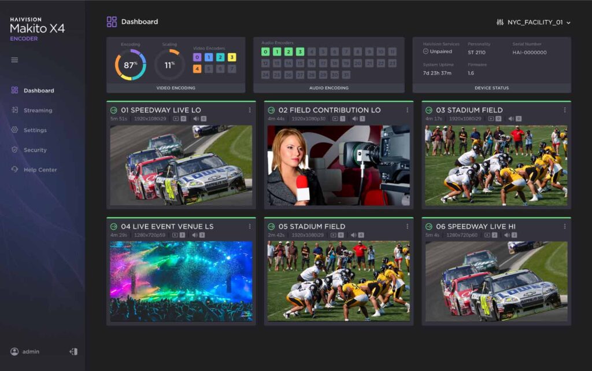The height and width of the screenshot is (371, 592).
Task: Click the hamburger menu icon in sidebar
Action: [x=14, y=60]
